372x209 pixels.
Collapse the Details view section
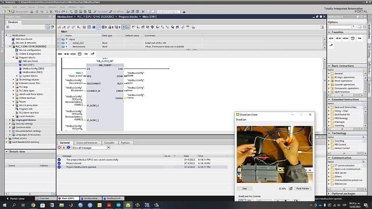coord(6,152)
